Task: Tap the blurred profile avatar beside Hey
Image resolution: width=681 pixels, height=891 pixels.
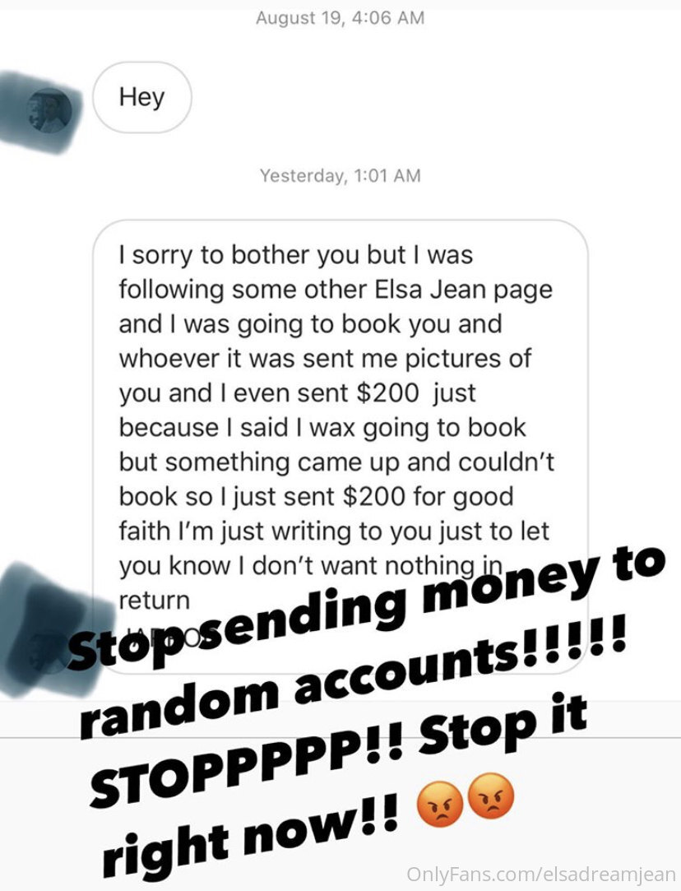Action: pos(50,111)
